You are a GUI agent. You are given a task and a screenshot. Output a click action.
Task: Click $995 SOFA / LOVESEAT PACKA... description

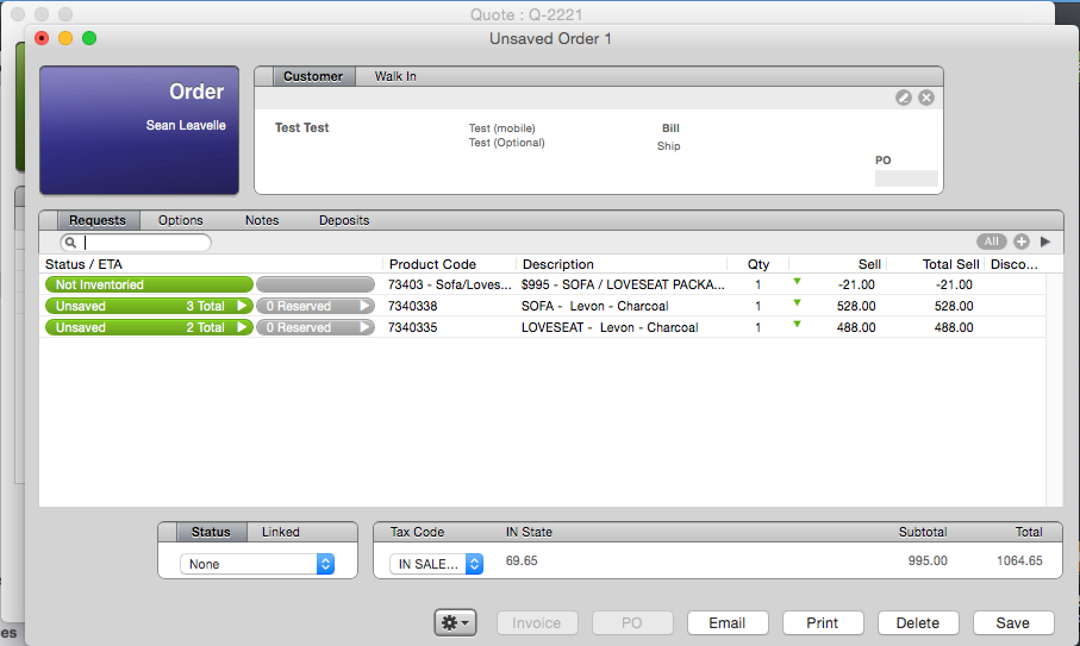point(623,284)
